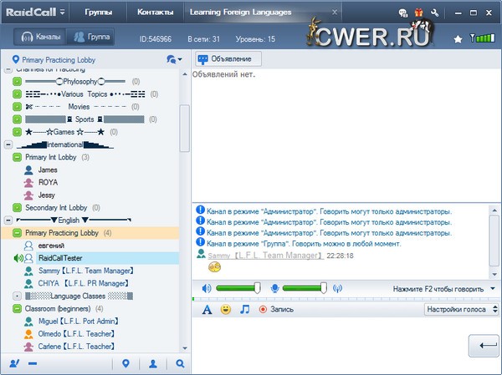
Task: Open the Настройки голоса dropdown
Action: point(461,309)
